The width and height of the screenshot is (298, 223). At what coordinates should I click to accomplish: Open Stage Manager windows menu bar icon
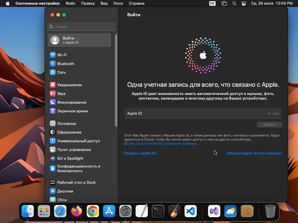pos(224,3)
